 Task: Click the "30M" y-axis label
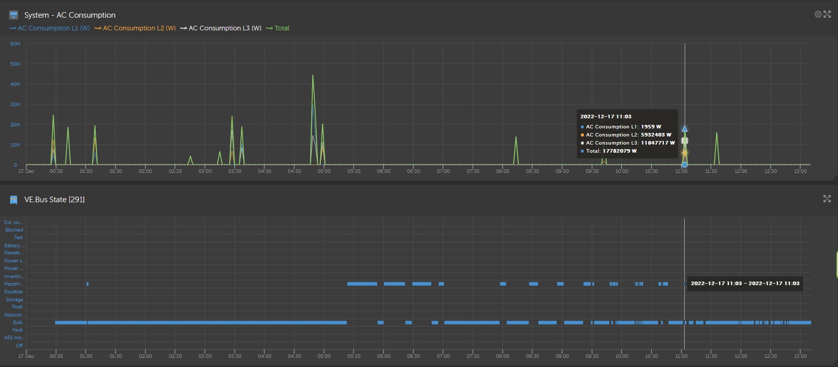coord(15,105)
